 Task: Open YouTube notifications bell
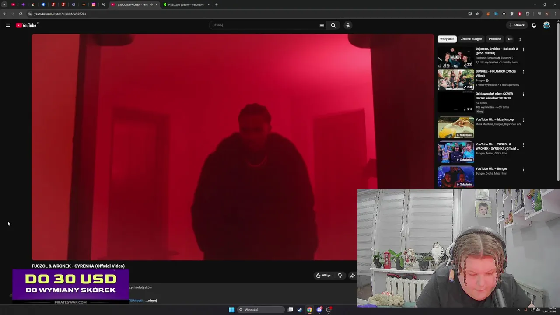tap(534, 25)
